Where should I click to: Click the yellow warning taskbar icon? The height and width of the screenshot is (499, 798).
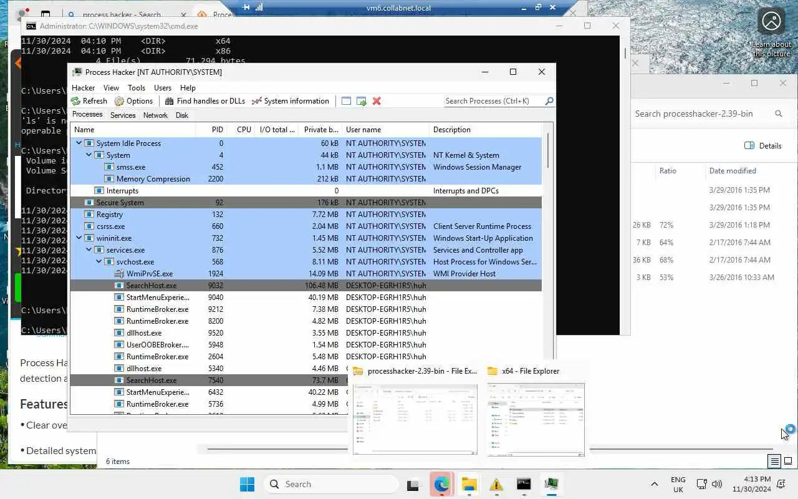pyautogui.click(x=496, y=484)
